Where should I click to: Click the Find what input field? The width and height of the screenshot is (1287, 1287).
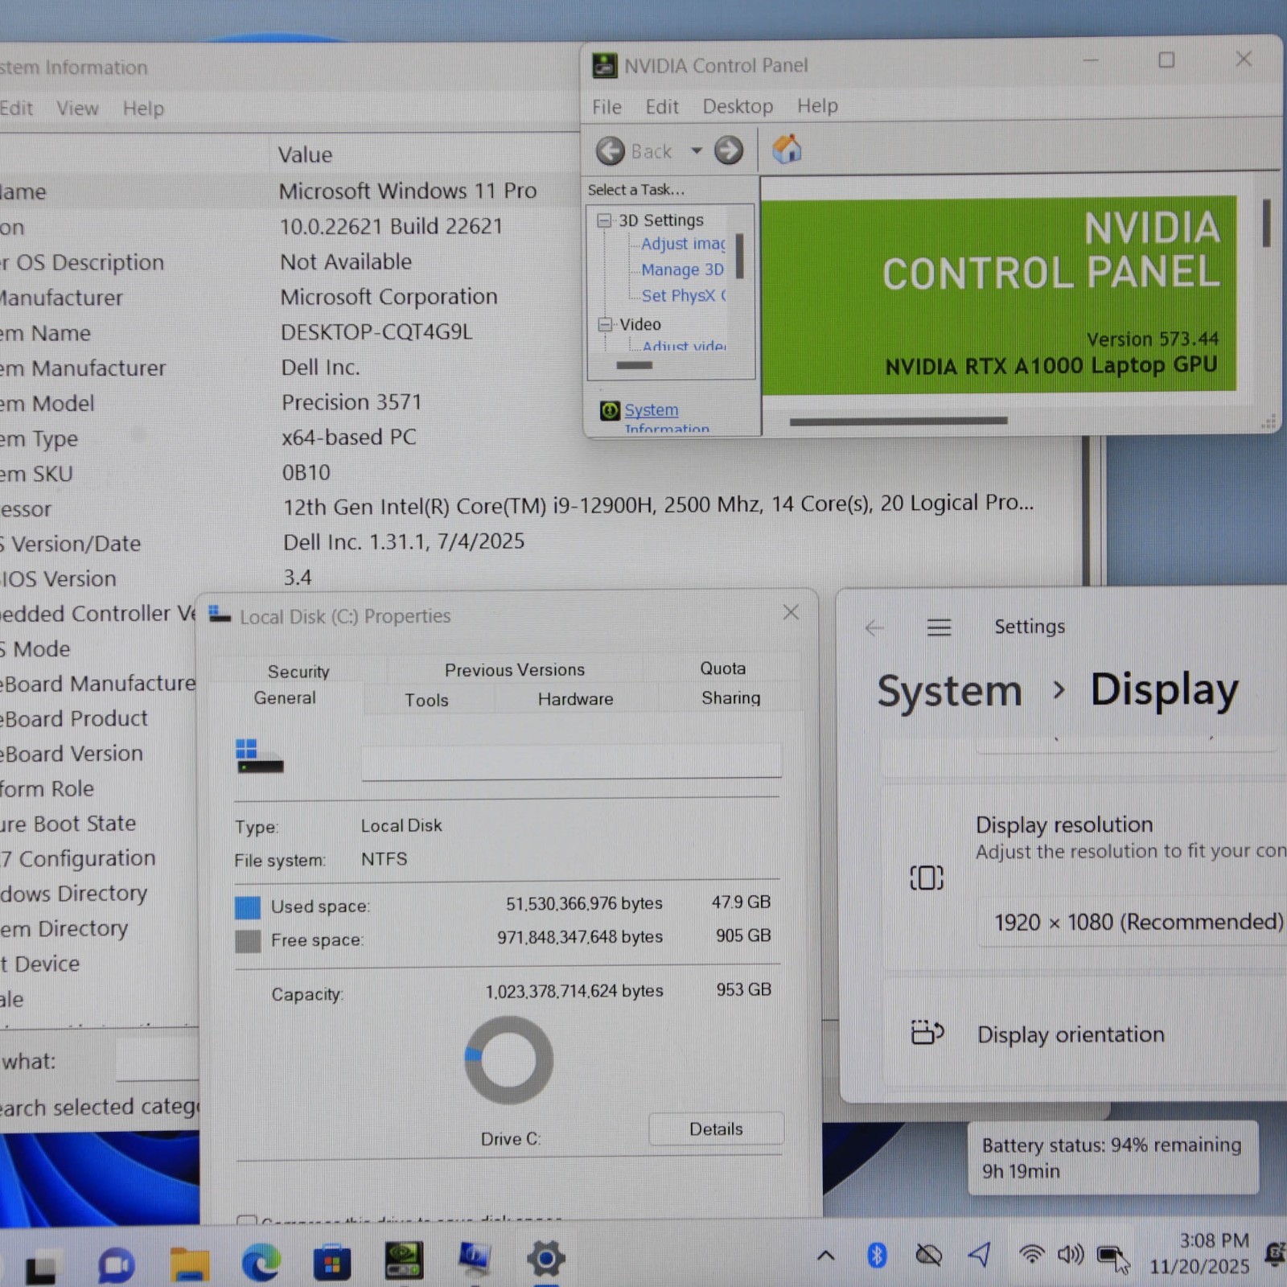157,1060
